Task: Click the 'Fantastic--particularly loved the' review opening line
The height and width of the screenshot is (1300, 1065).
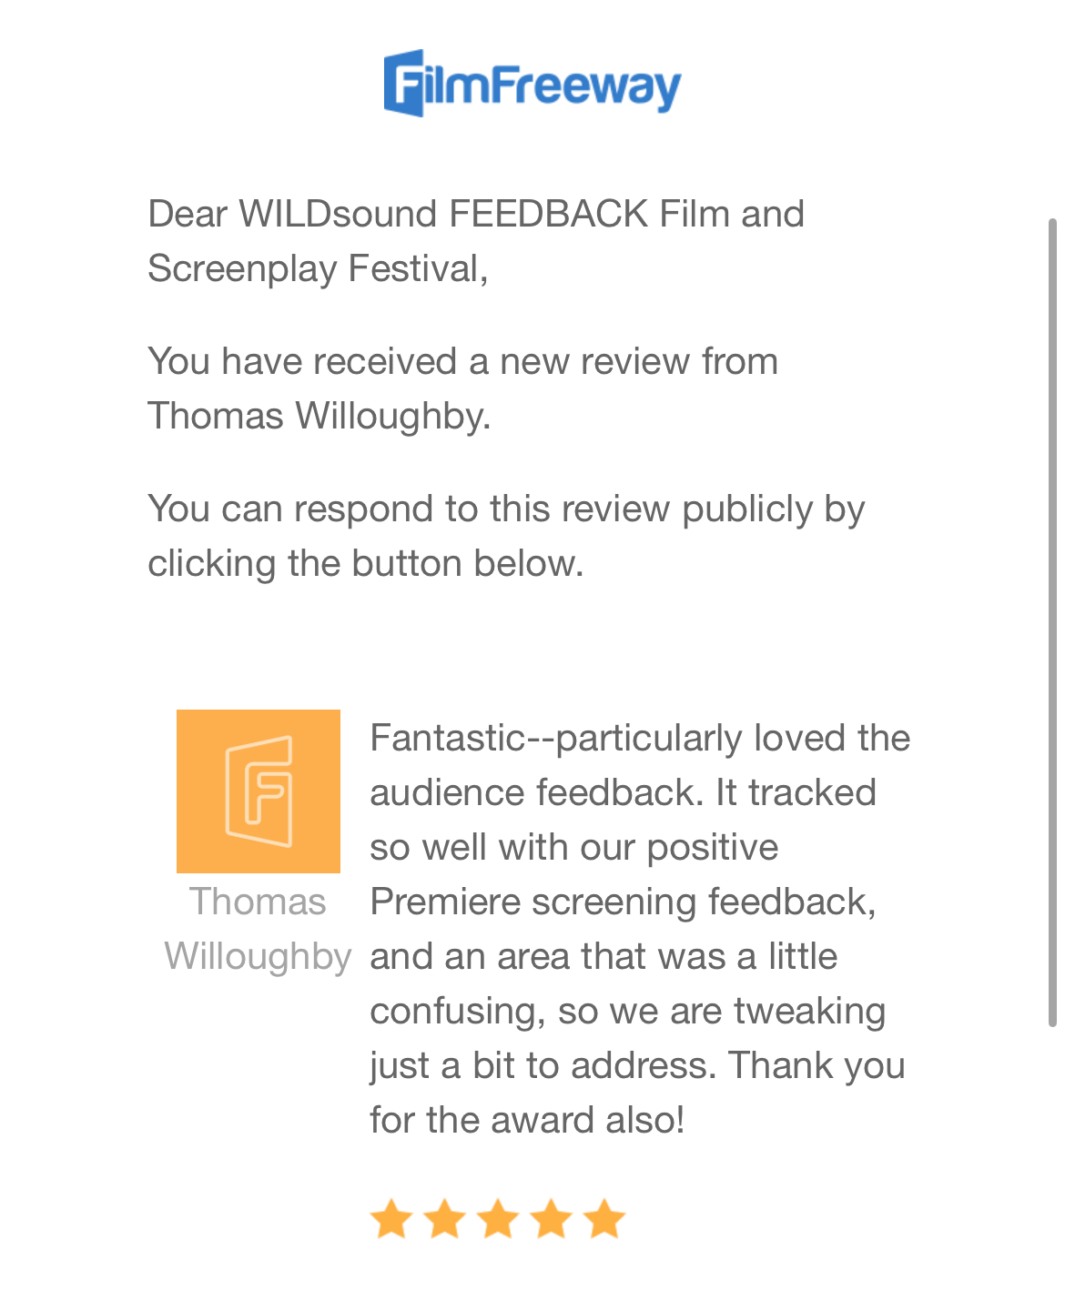Action: (640, 738)
